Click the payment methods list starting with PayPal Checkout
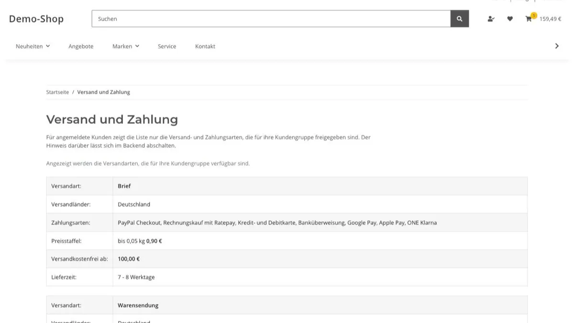574x323 pixels. click(x=277, y=223)
